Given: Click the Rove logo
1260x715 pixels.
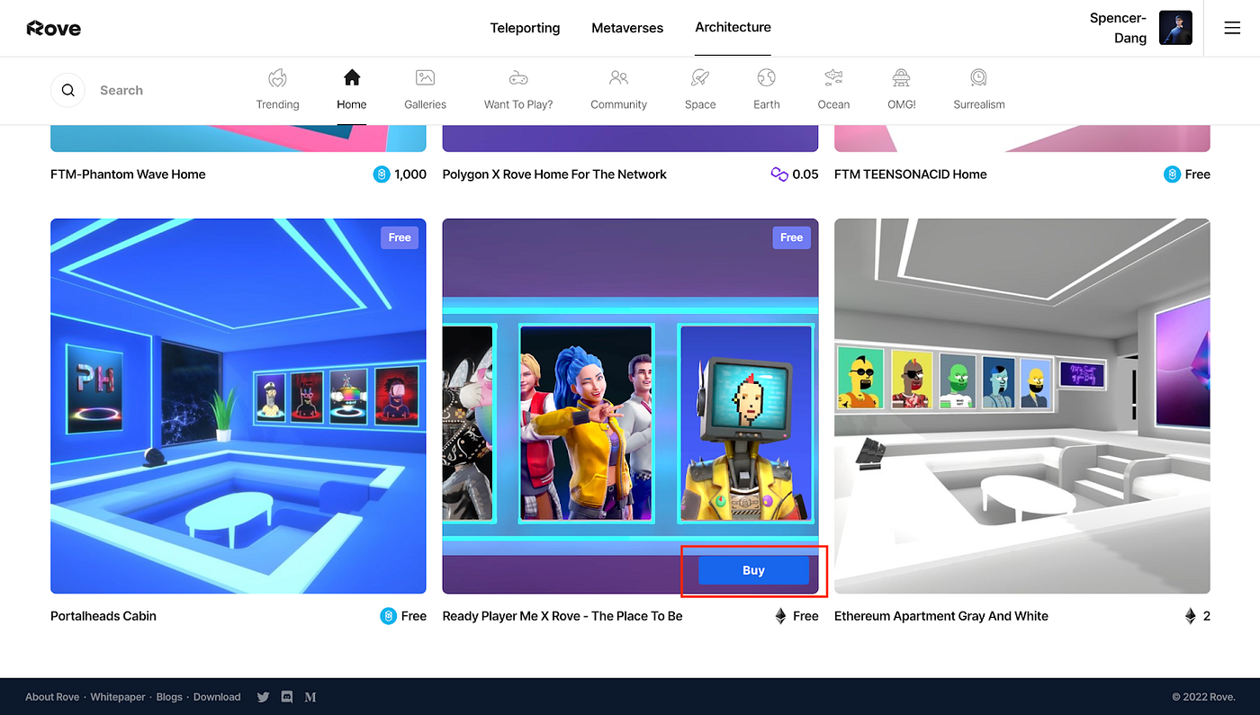Looking at the screenshot, I should (x=53, y=28).
